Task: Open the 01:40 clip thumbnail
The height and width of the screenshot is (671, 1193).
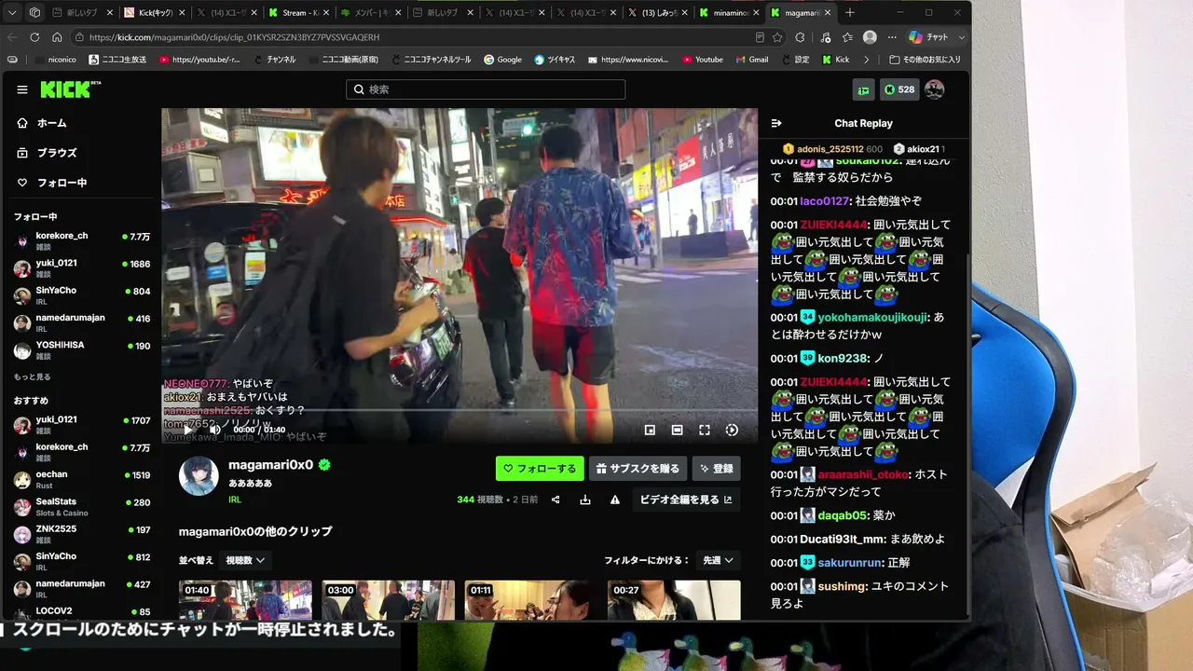Action: 245,600
